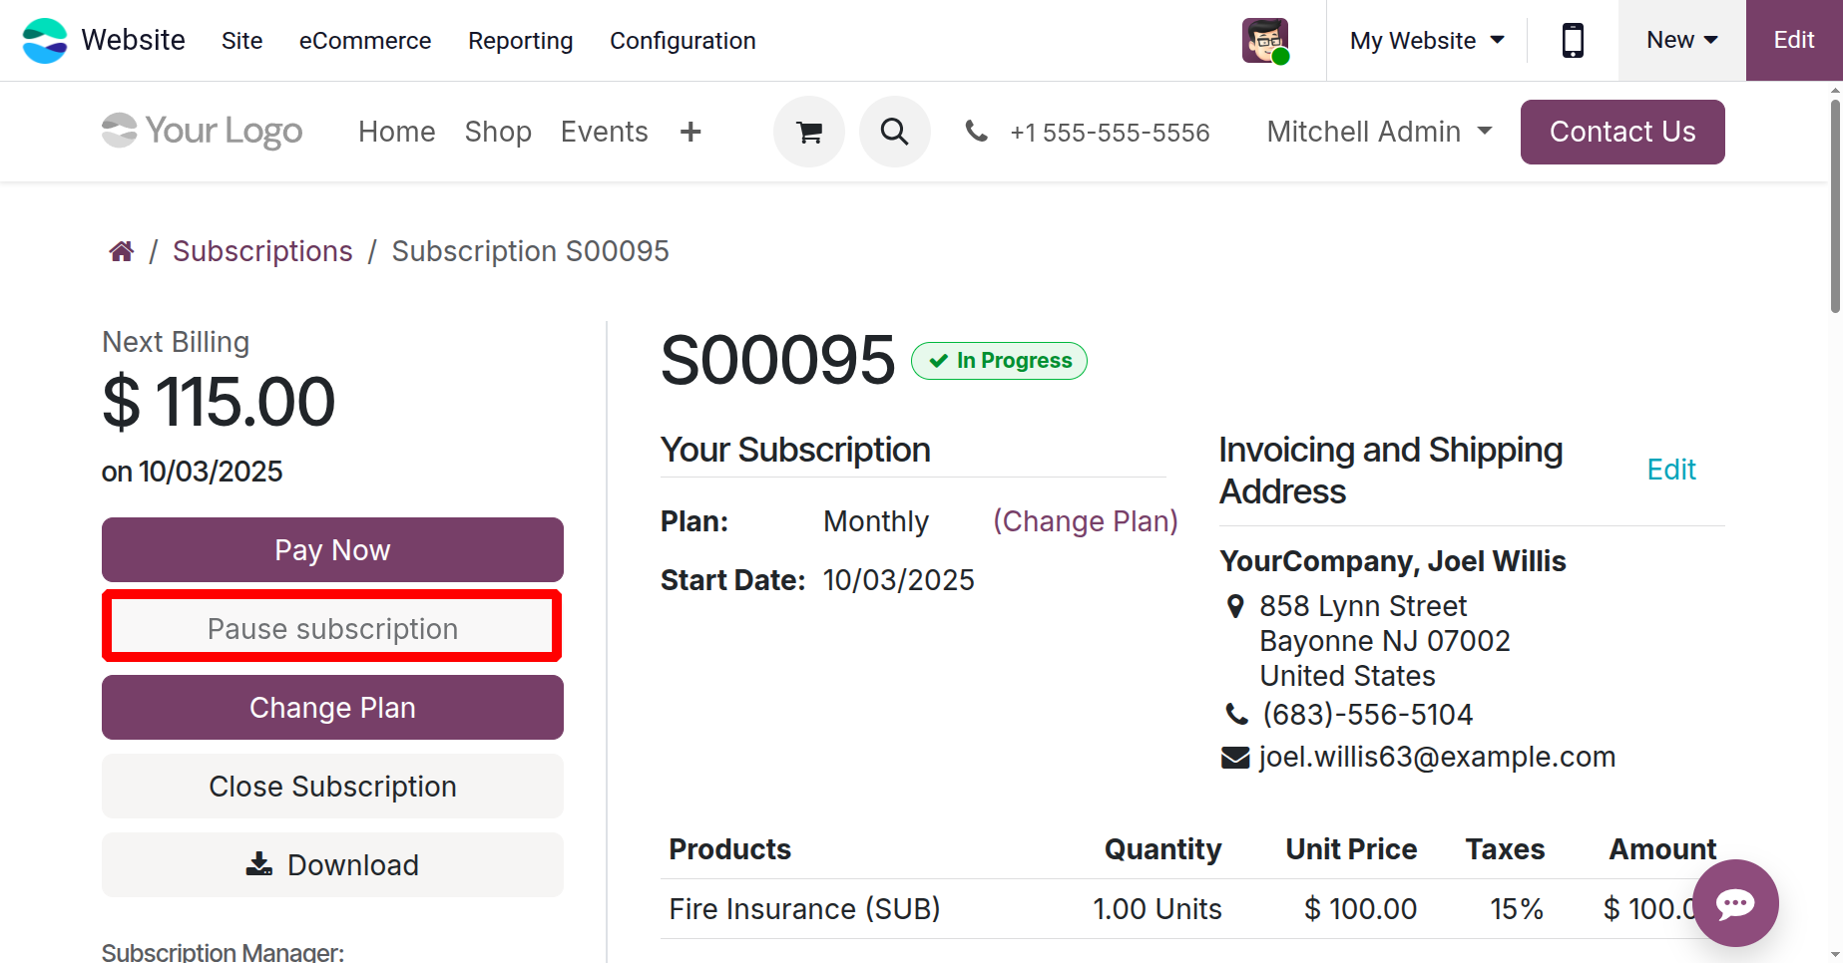1843x963 pixels.
Task: Download the subscription document
Action: pyautogui.click(x=332, y=865)
